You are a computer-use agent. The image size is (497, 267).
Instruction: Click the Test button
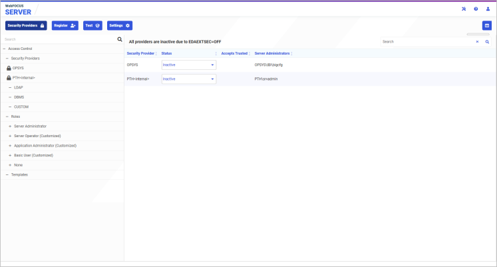[92, 26]
